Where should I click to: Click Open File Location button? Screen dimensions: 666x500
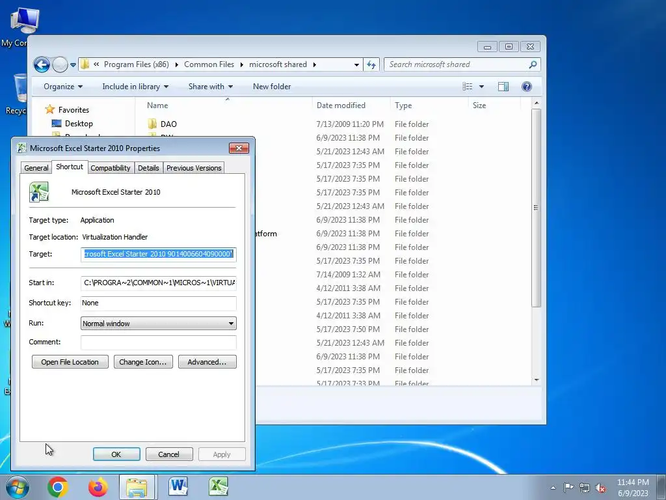click(x=70, y=362)
